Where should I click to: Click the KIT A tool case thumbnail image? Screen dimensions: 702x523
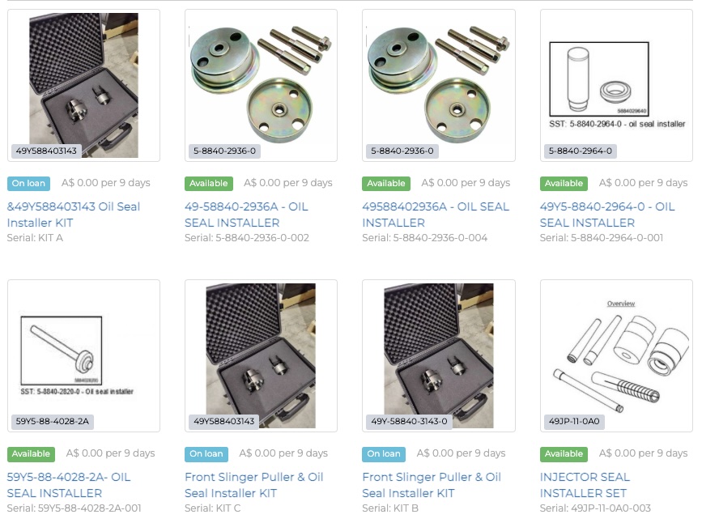[83, 85]
